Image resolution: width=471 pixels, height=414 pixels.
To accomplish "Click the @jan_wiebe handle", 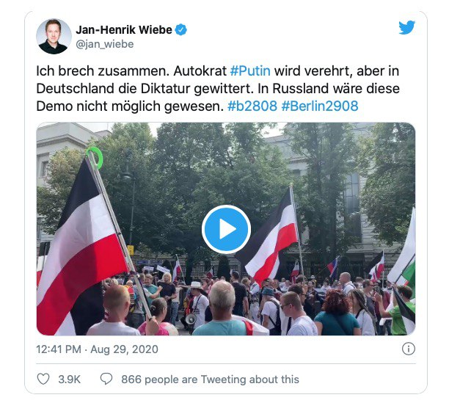I will coord(104,44).
